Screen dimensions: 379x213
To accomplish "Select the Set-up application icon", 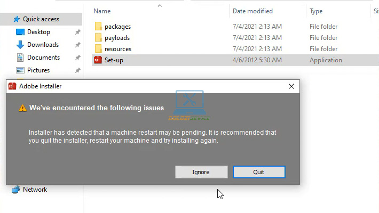I will [x=98, y=60].
